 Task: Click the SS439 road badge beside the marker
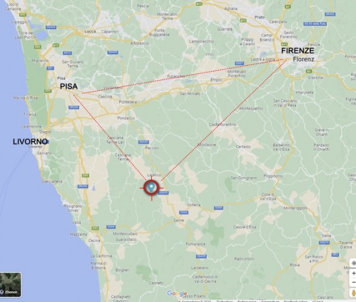tap(163, 193)
